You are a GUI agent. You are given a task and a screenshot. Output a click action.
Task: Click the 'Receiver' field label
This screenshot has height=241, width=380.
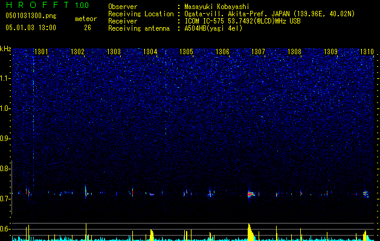(123, 21)
